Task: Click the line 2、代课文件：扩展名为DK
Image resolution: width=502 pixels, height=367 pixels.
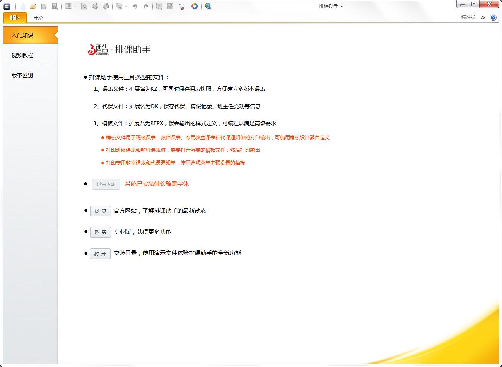Action: [177, 106]
